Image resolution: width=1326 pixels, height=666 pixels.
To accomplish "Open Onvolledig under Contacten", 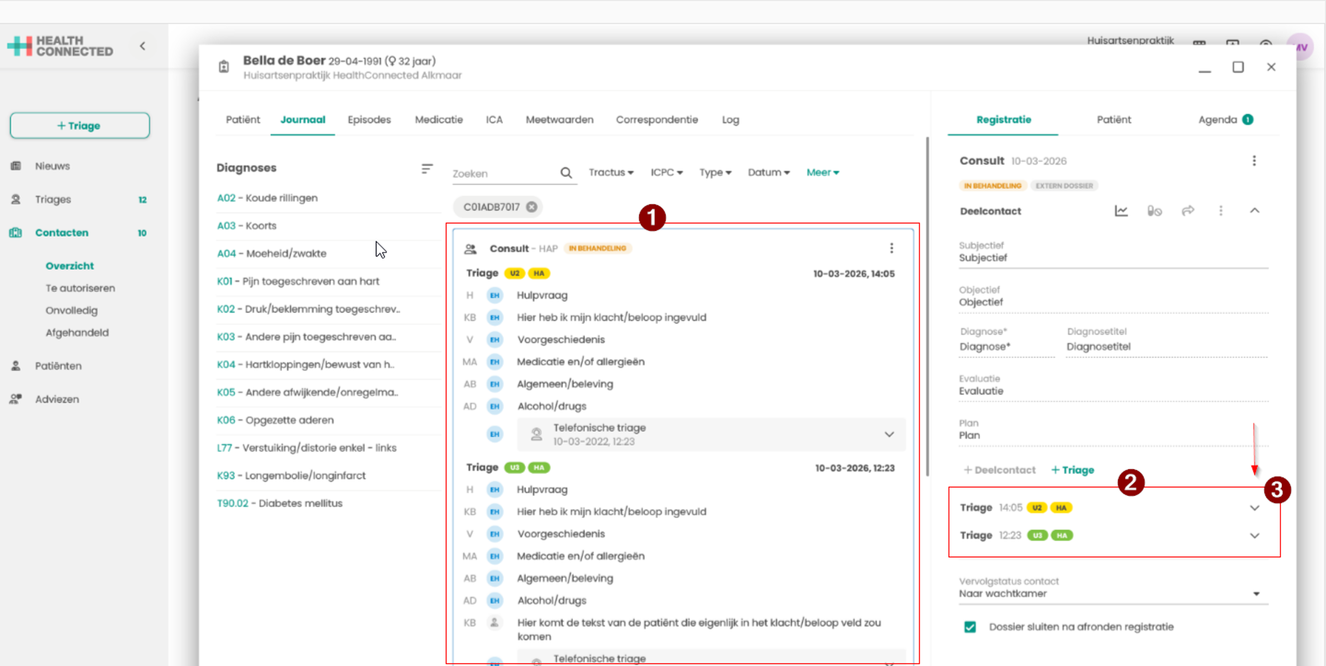I will (x=72, y=311).
